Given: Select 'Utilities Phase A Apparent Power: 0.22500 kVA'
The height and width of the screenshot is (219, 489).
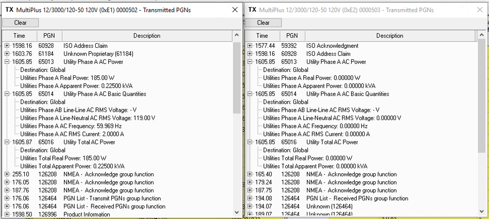Looking at the screenshot, I should (76, 86).
